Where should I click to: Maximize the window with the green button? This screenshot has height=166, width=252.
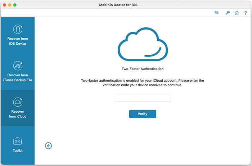tap(15, 5)
